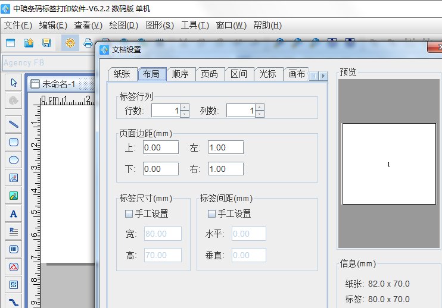Switch to the 页码 tab
Image resolution: width=442 pixels, height=308 pixels.
(210, 74)
